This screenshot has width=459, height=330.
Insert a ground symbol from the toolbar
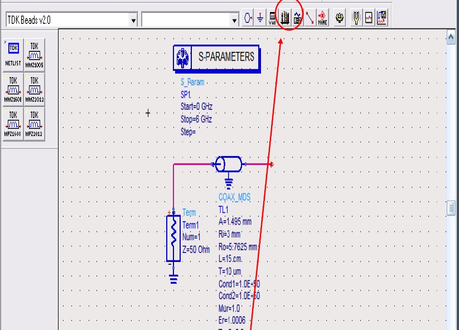[260, 18]
